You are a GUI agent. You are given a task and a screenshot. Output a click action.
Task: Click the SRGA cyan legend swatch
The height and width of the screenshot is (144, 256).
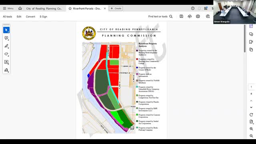pyautogui.click(x=137, y=87)
